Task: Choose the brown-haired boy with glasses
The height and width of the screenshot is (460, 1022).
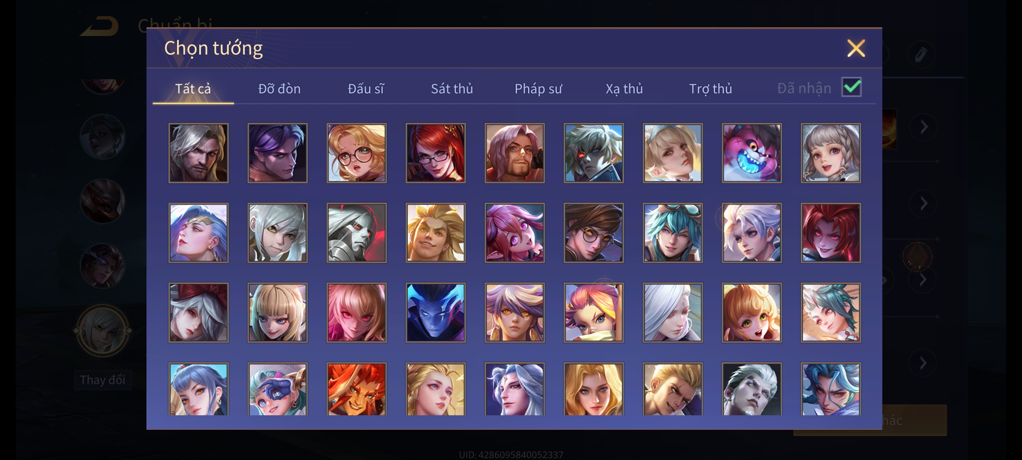Action: 594,233
